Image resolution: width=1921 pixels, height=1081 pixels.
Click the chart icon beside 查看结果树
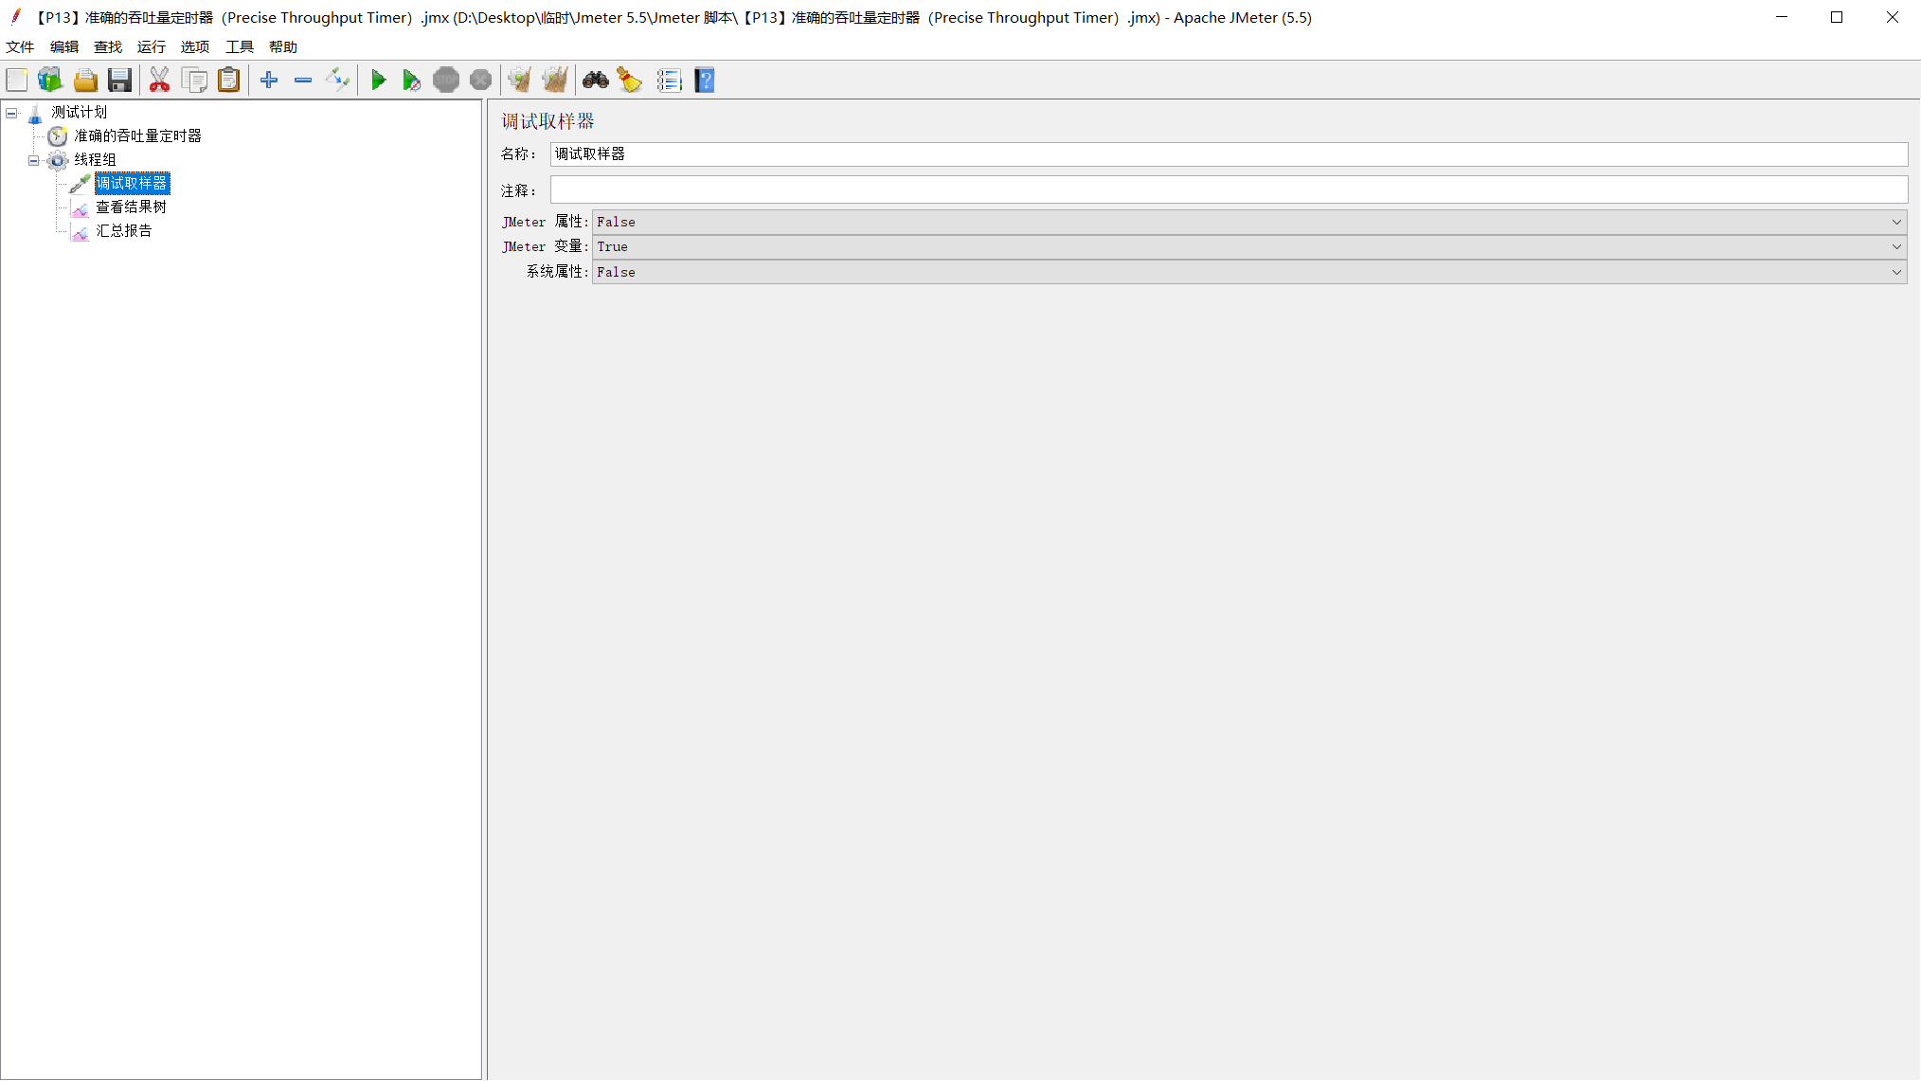coord(81,207)
